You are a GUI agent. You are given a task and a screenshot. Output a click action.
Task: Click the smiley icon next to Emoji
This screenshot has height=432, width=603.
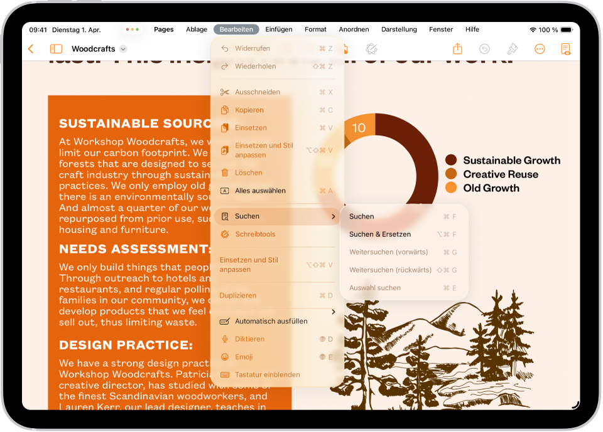point(225,356)
